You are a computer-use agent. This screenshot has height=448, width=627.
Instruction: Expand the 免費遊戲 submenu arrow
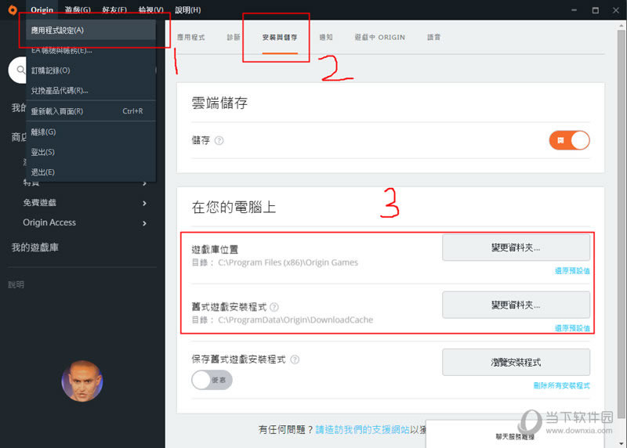click(x=144, y=204)
